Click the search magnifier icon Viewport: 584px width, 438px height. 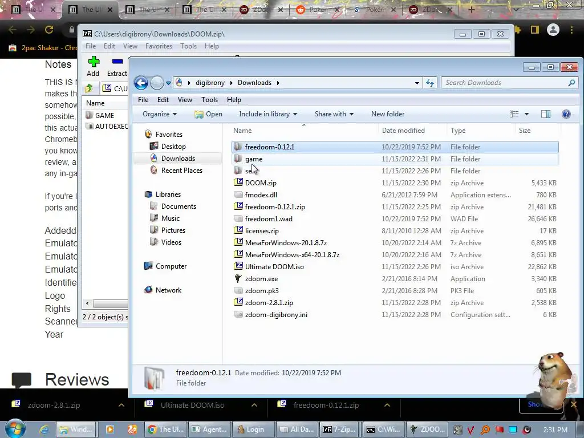tap(571, 83)
